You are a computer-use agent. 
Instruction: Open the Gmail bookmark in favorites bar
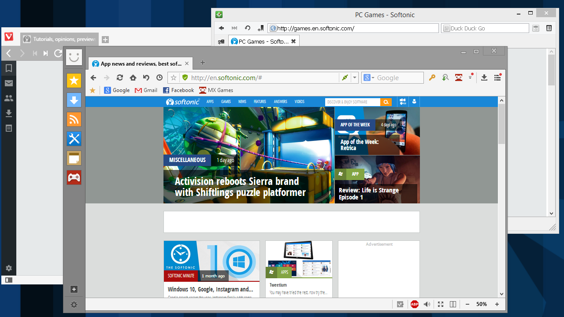(146, 90)
